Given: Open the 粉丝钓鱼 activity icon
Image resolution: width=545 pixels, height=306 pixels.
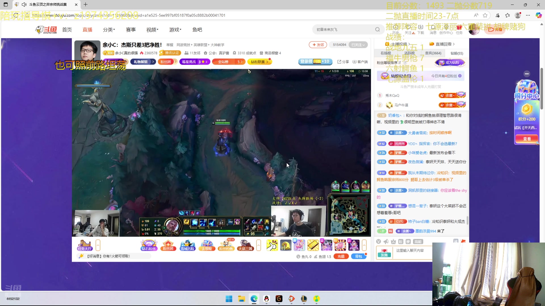Looking at the screenshot, I should click(x=226, y=245).
